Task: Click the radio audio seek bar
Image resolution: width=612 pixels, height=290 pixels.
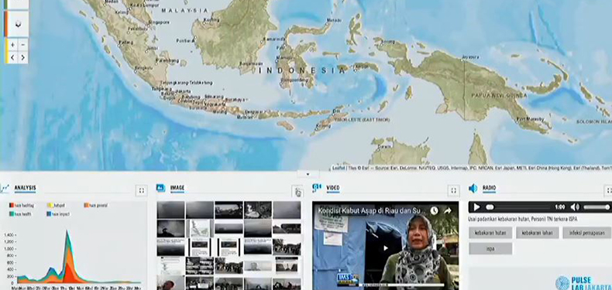Action: coord(519,207)
